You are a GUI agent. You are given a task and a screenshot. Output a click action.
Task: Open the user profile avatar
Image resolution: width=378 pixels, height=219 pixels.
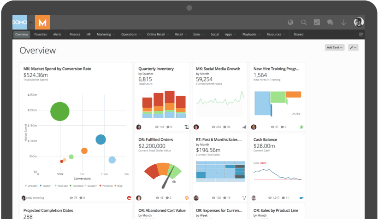coord(359,22)
